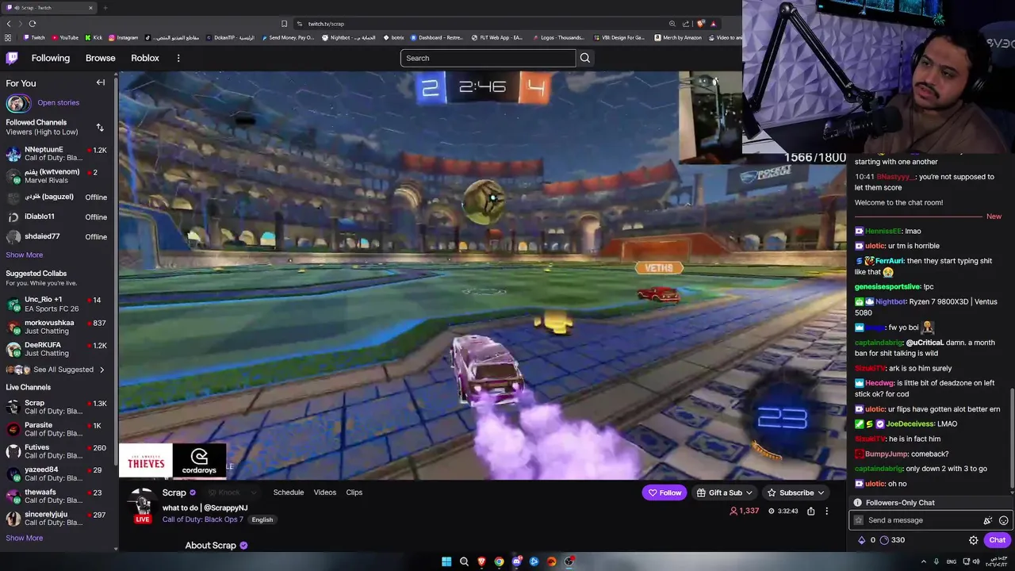Screen dimensions: 1015x571
Task: Open thewaafs live channel
Action: point(56,496)
